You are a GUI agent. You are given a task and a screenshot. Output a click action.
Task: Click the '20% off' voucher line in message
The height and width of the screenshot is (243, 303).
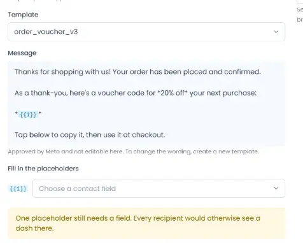[x=136, y=93]
